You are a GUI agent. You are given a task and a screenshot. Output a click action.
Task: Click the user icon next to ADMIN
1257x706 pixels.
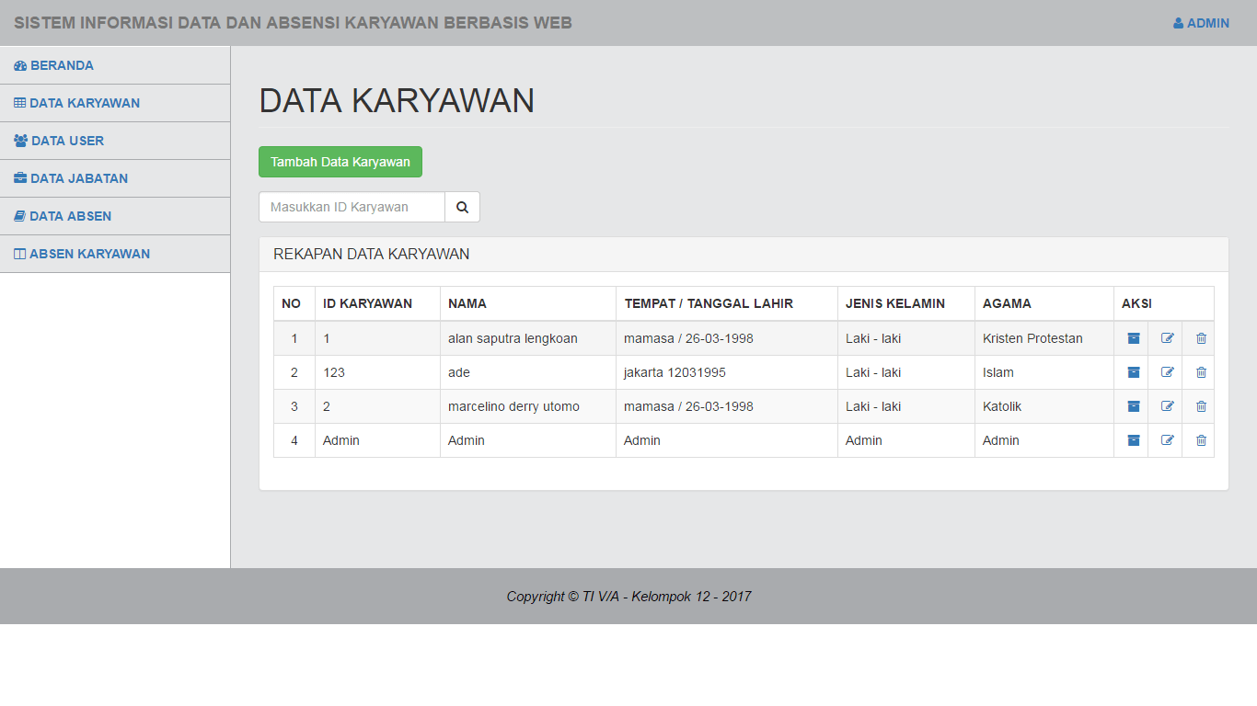pos(1178,23)
